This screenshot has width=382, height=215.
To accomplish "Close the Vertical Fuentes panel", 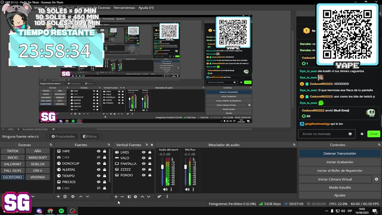I will click(152, 145).
